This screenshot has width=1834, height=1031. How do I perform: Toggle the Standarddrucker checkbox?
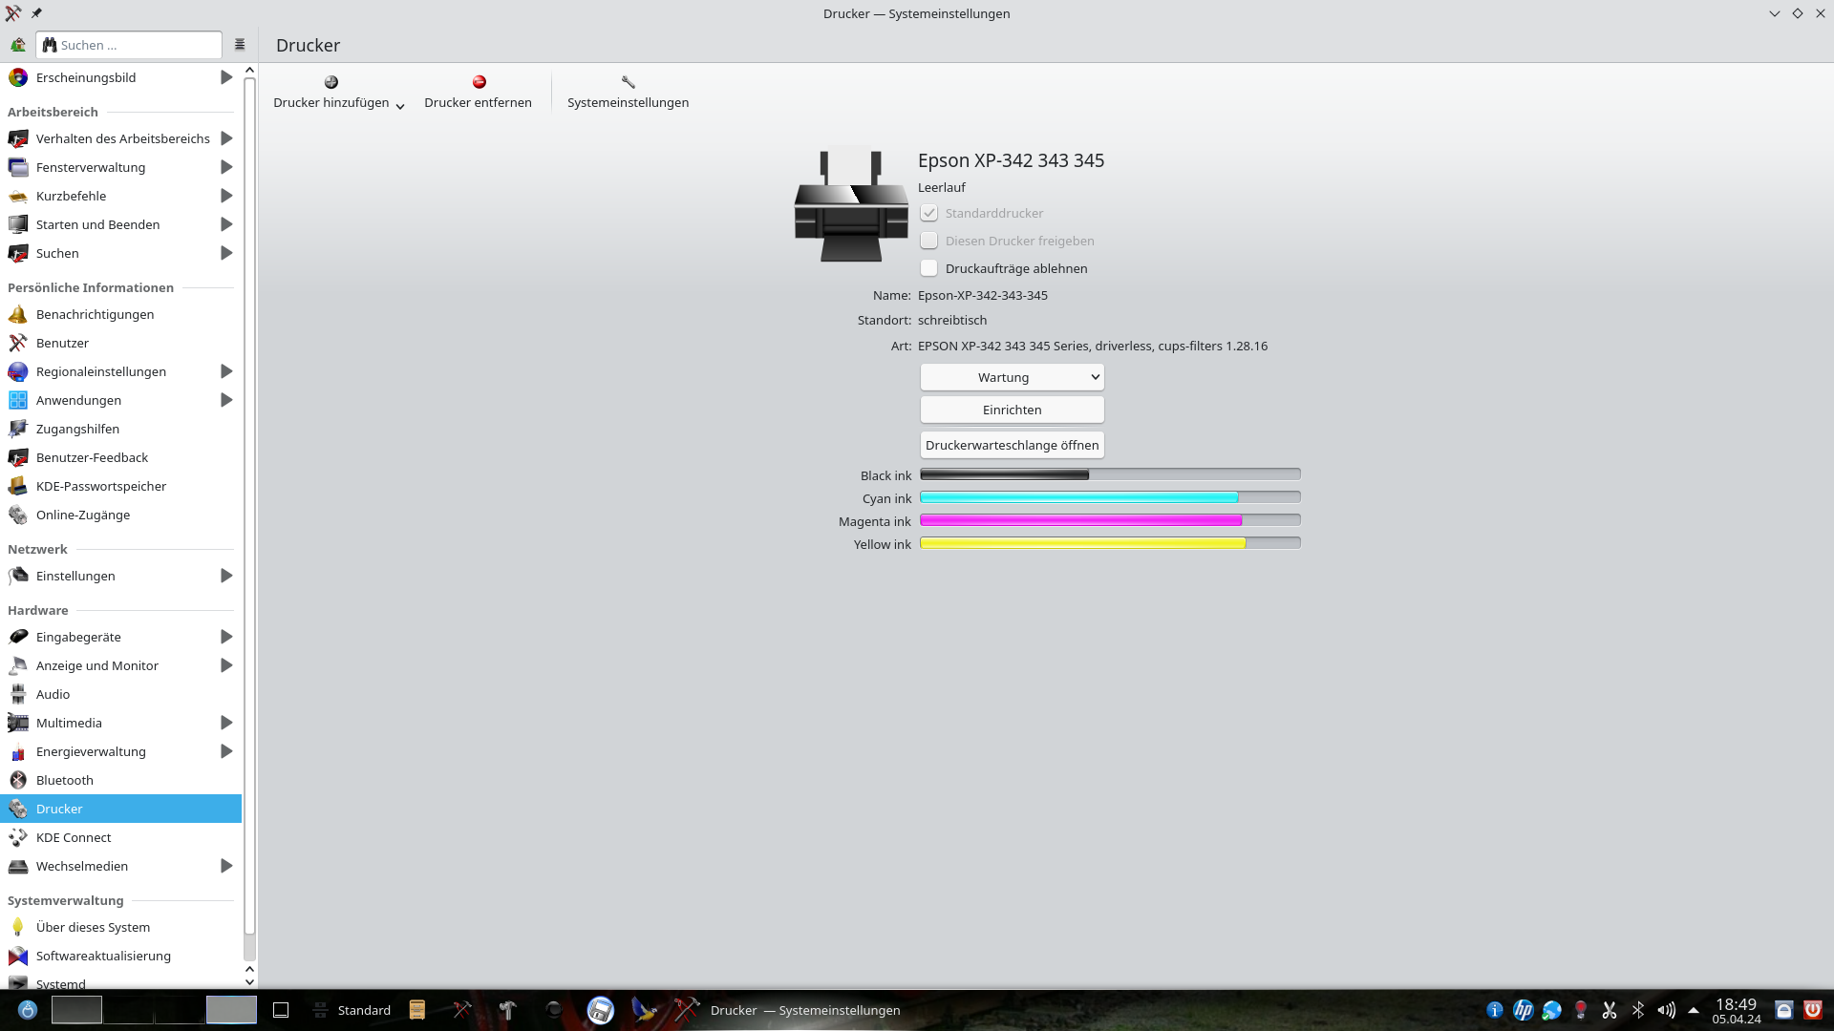928,213
